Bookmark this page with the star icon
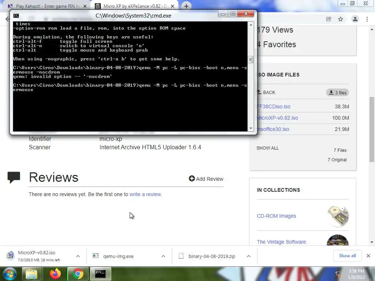 tap(341, 19)
